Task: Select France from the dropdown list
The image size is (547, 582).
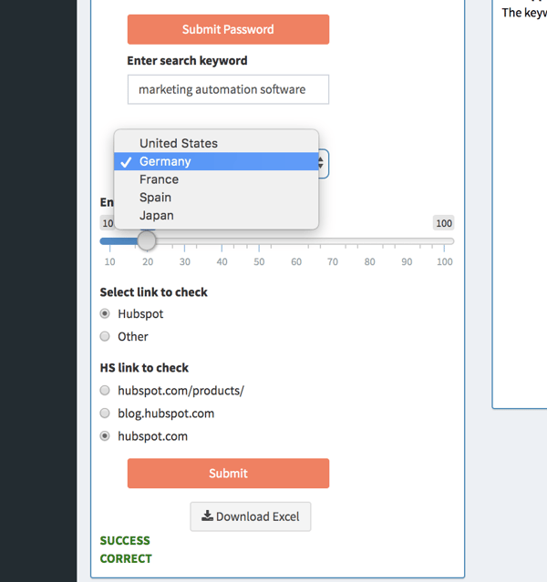Action: pos(159,179)
